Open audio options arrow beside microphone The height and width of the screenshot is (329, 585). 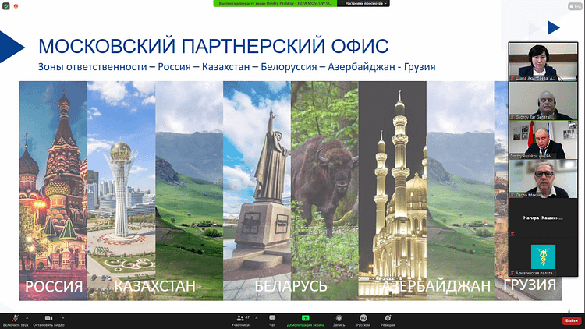(27, 318)
